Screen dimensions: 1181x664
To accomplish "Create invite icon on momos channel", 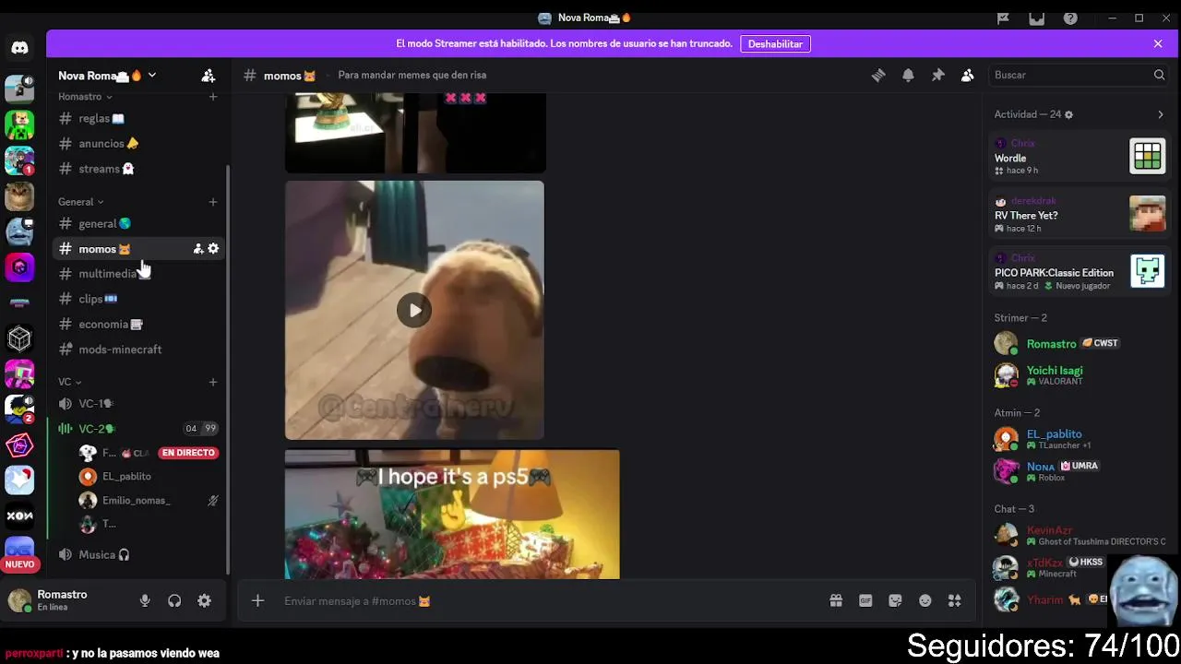I will [x=198, y=249].
